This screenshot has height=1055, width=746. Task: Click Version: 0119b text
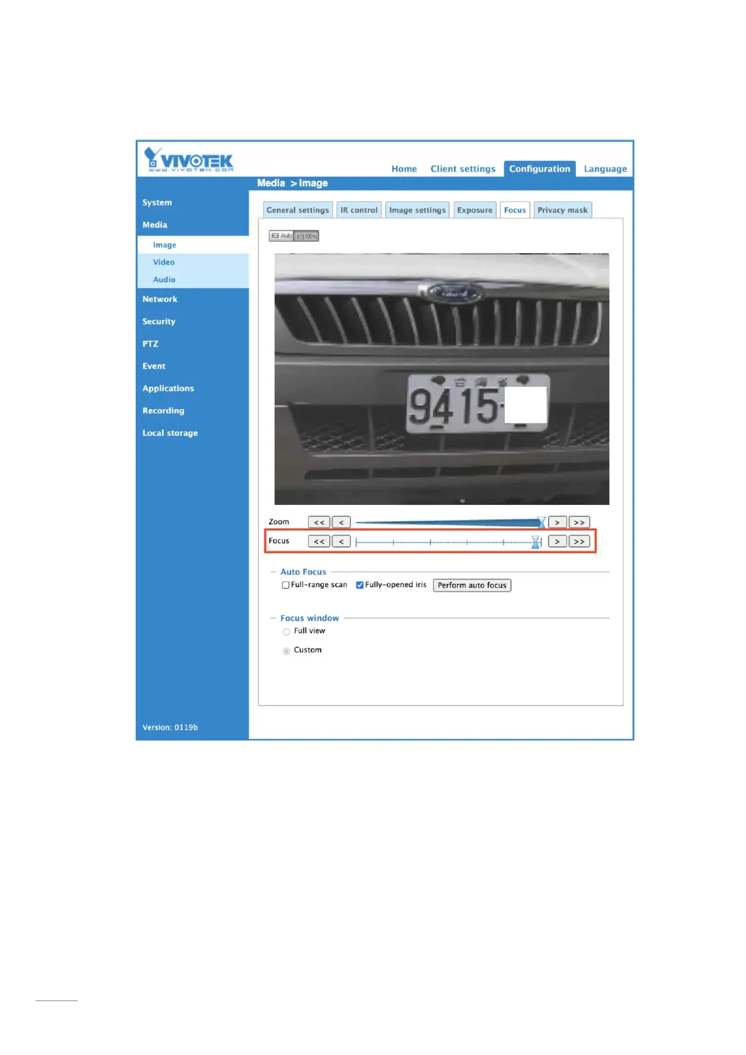pos(170,727)
